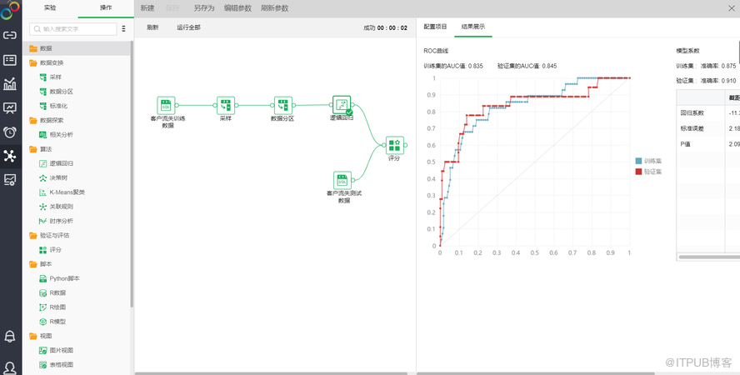
Task: Open the 配置项目 tab
Action: (435, 27)
